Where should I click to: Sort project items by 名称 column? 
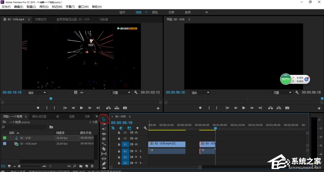tap(12, 133)
